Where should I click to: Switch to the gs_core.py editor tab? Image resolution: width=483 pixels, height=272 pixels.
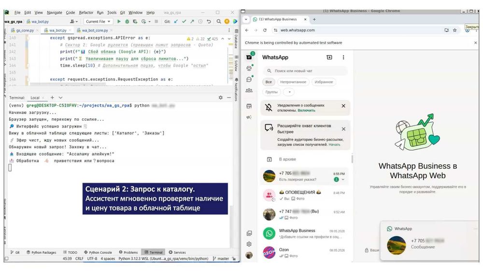coord(25,30)
